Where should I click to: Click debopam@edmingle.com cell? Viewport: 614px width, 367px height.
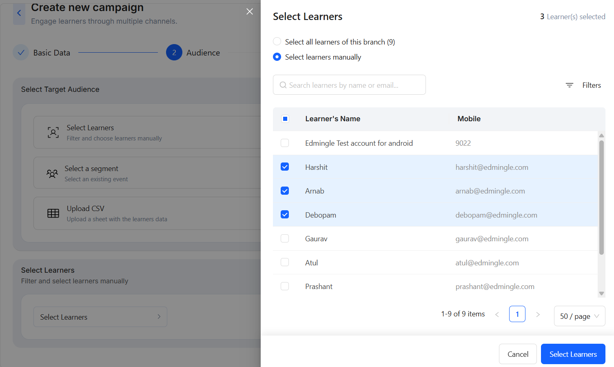pos(496,215)
